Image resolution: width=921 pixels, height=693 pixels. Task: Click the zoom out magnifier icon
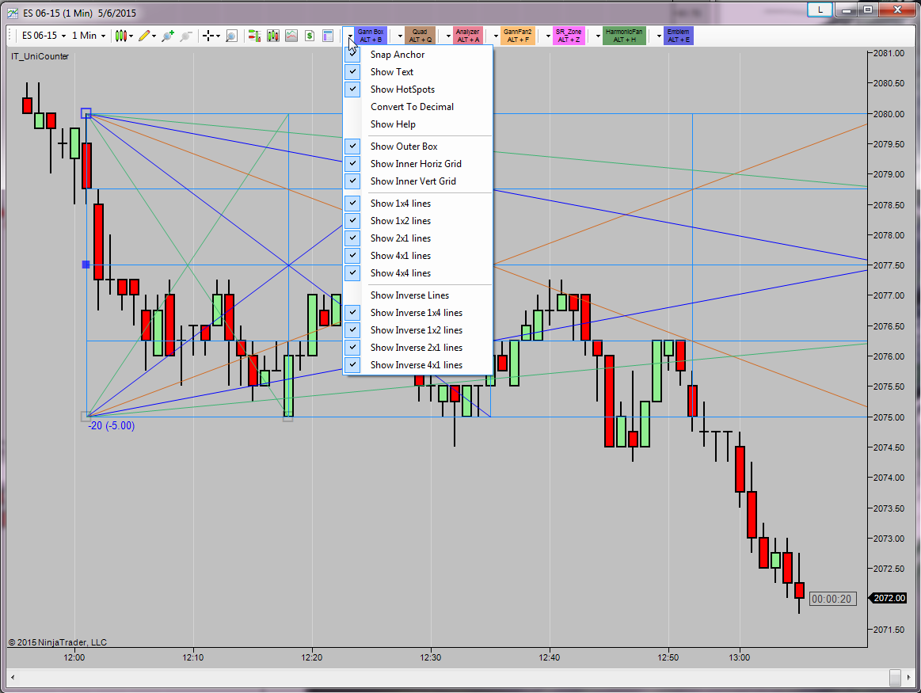coord(186,36)
